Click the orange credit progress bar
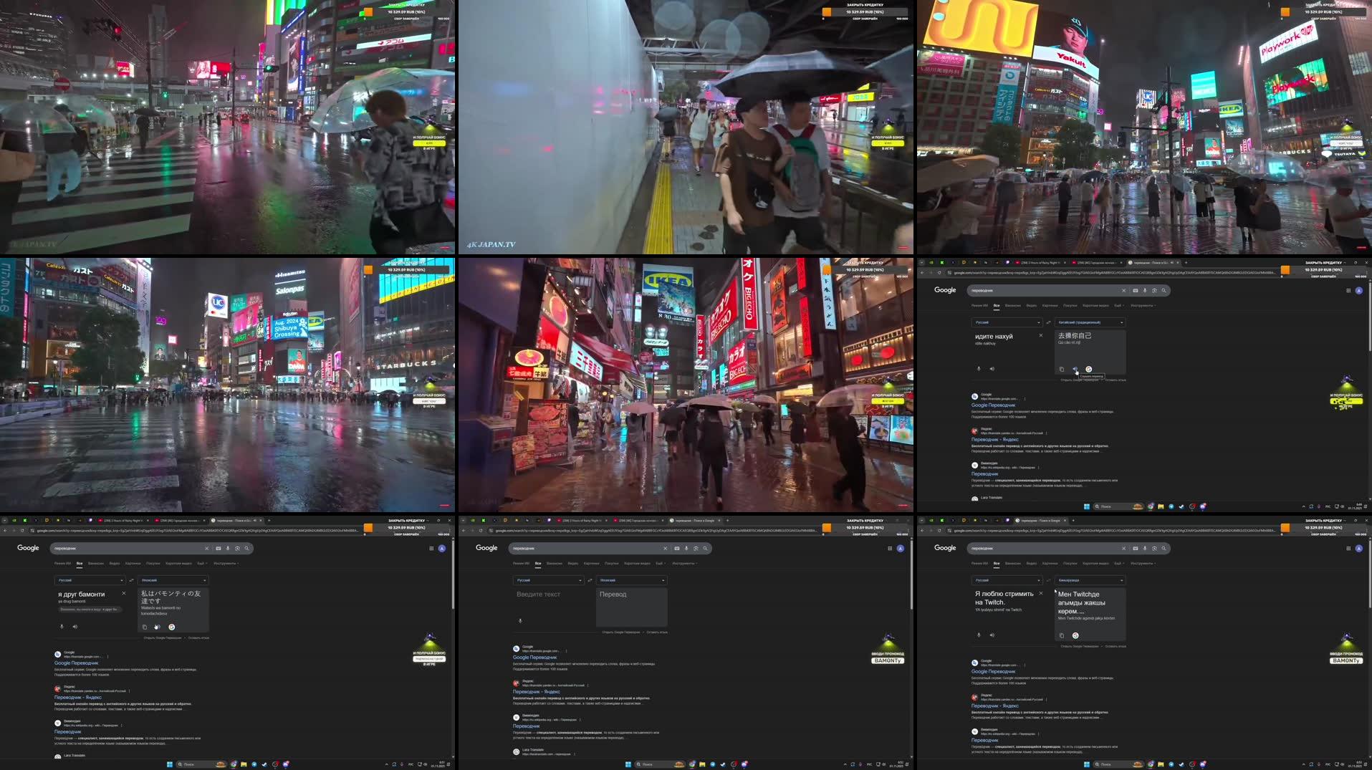Image resolution: width=1372 pixels, height=770 pixels. click(1285, 270)
